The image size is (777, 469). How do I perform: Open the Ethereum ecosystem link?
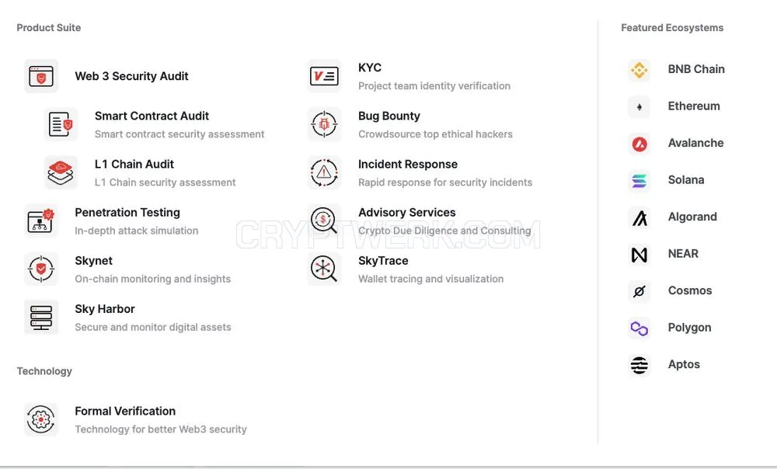pos(674,106)
